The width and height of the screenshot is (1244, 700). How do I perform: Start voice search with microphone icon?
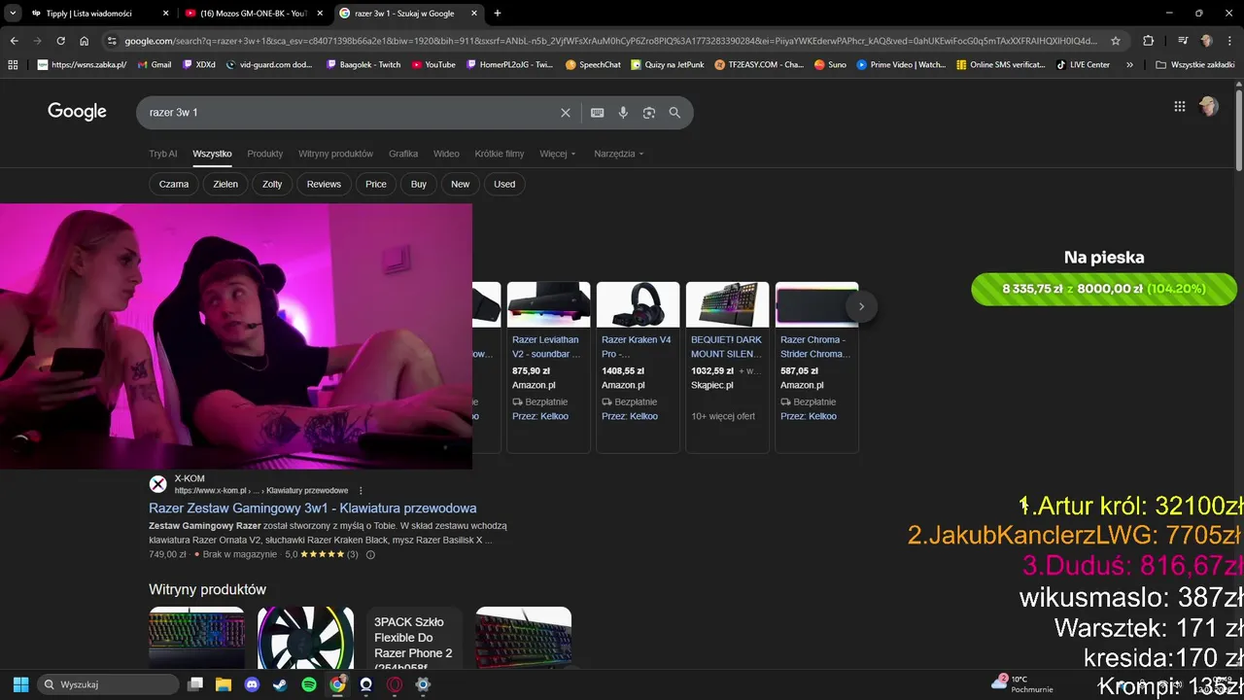tap(623, 113)
